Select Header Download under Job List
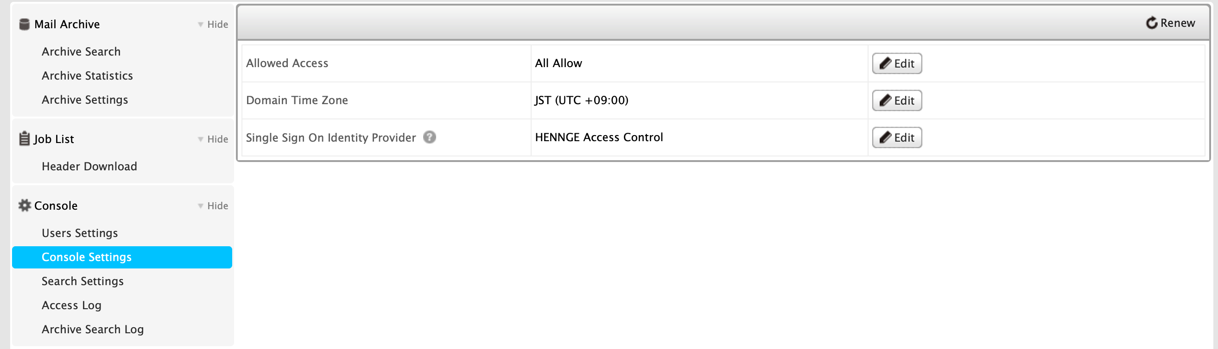The width and height of the screenshot is (1218, 349). [89, 166]
